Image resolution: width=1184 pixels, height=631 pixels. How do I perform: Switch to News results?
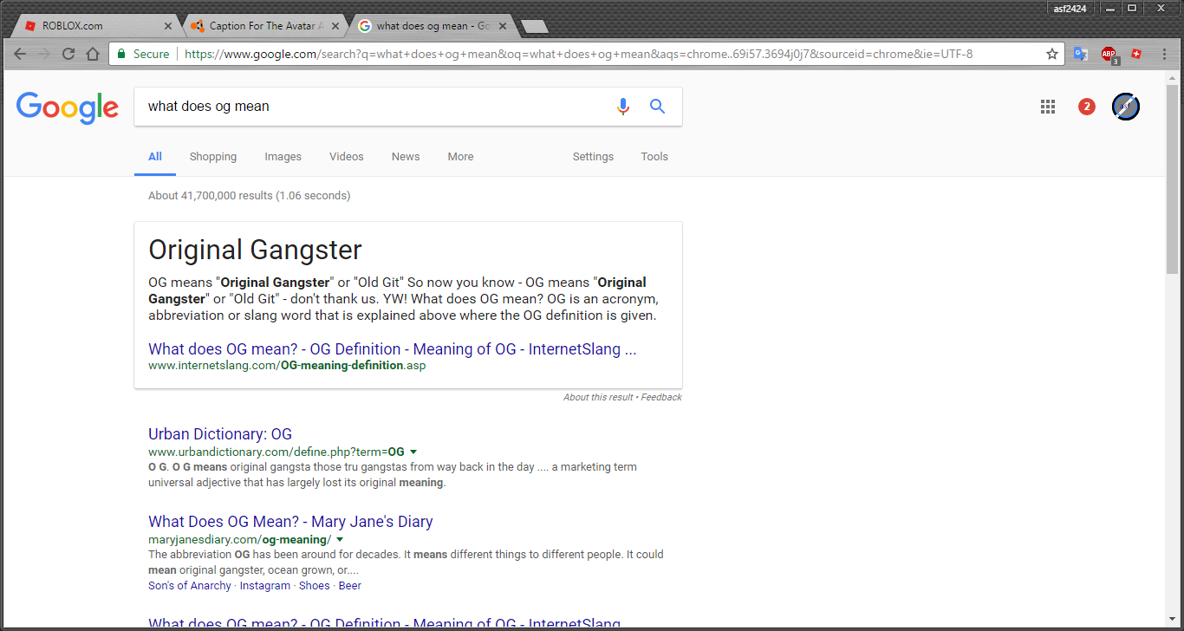[406, 157]
